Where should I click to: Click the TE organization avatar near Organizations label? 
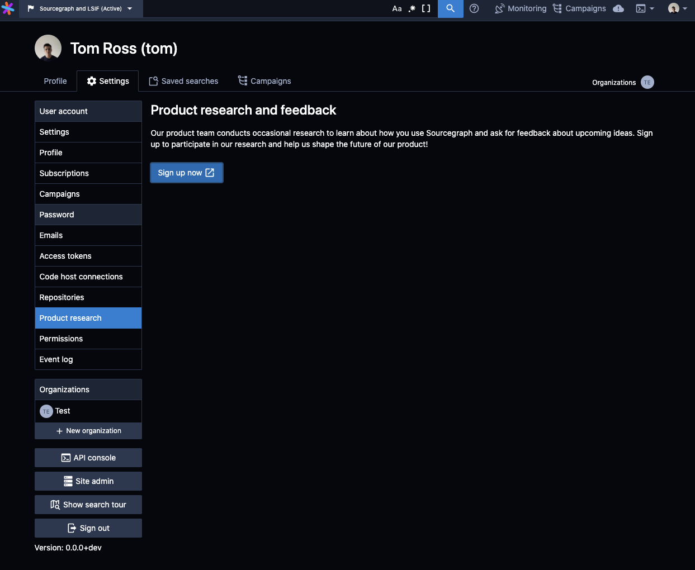tap(647, 82)
